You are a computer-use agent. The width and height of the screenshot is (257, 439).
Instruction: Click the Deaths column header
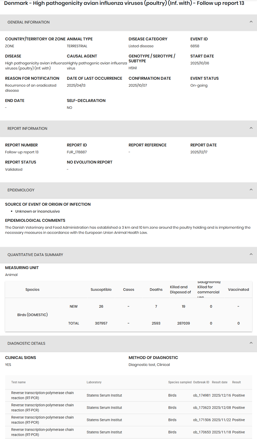[x=156, y=290]
